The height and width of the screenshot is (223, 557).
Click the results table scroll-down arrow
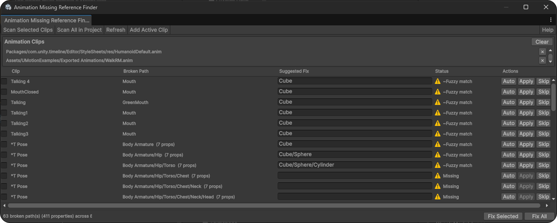pos(553,199)
